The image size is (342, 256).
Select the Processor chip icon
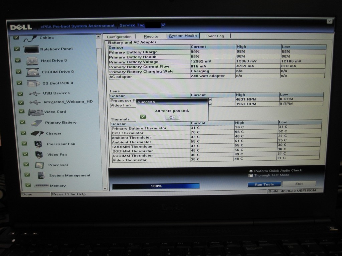tap(39, 165)
